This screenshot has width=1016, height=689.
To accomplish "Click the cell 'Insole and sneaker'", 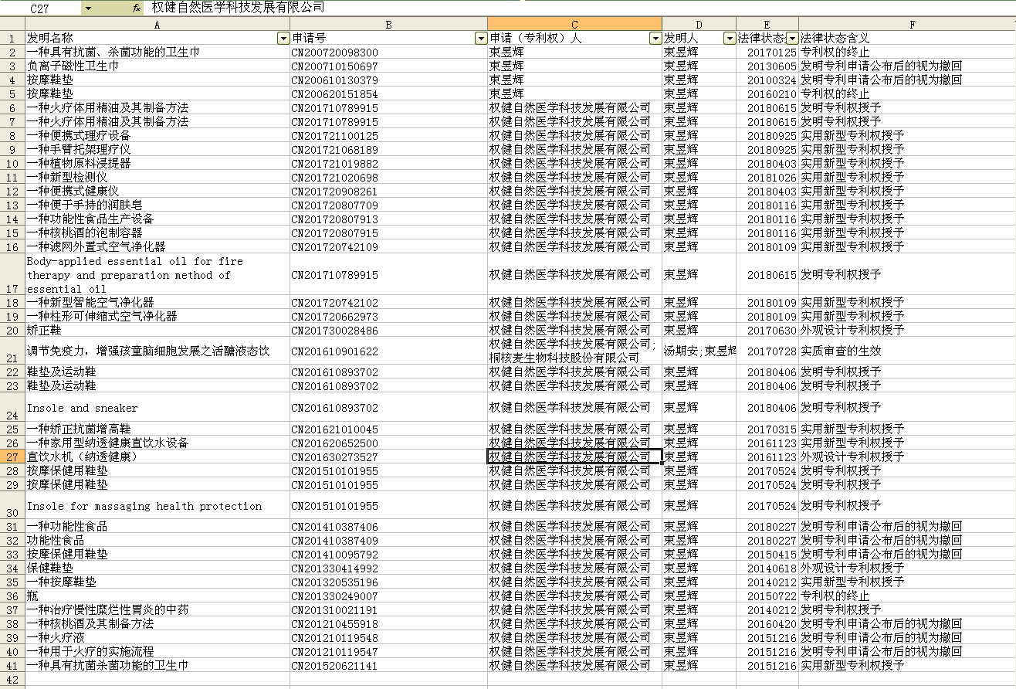I will 157,407.
